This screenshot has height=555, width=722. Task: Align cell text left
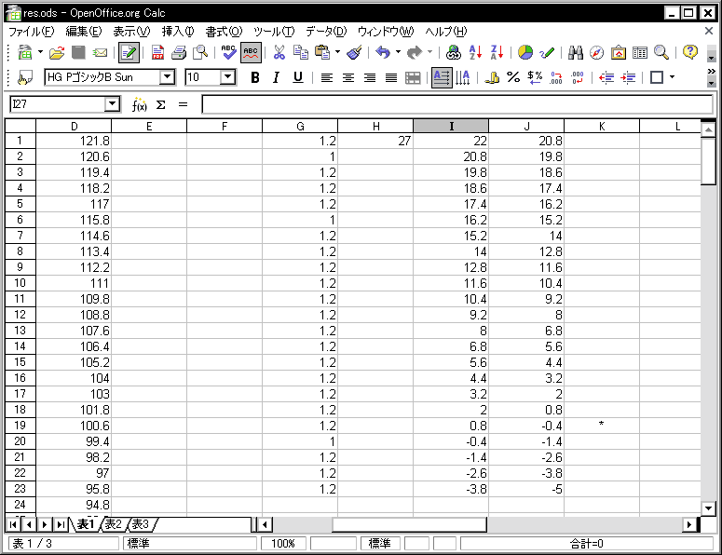pos(326,78)
